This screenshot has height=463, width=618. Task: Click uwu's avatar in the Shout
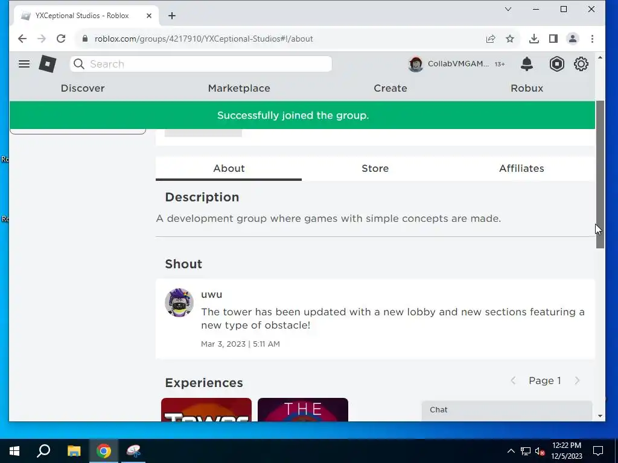pos(179,303)
